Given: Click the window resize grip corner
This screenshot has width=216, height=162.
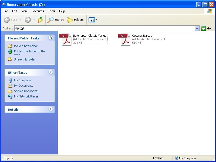Looking at the screenshot, I should click(213, 159).
